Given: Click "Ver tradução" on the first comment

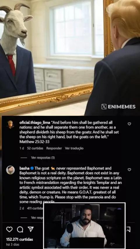Looking at the screenshot, I should [74, 148].
